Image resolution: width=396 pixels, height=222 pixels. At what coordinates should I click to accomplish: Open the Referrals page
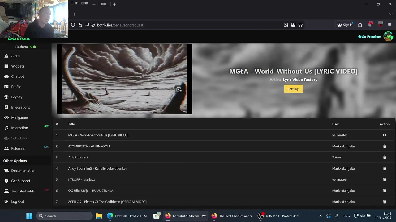18,148
